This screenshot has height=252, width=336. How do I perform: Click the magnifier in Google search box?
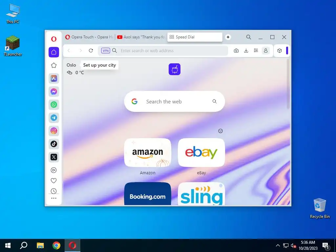215,101
